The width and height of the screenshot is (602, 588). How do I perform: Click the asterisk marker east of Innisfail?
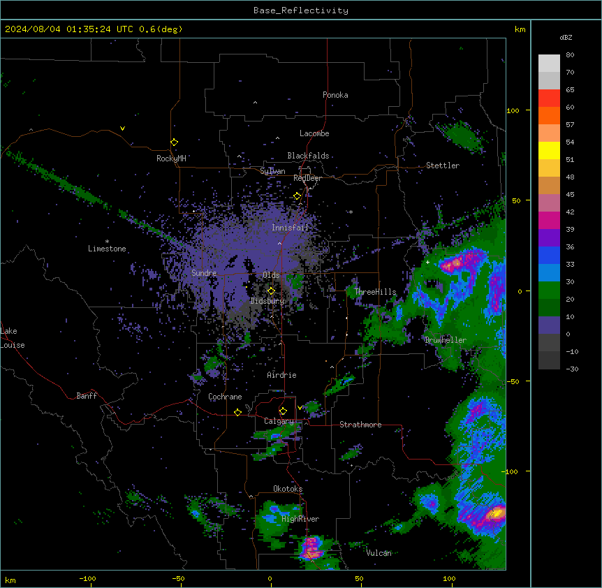[x=351, y=212]
